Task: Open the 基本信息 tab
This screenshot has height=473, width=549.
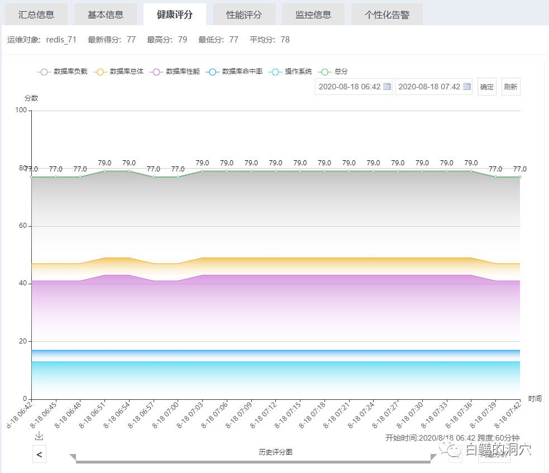Action: 106,15
